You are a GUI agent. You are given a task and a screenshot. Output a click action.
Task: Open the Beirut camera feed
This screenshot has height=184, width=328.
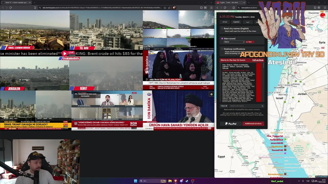click(x=106, y=74)
